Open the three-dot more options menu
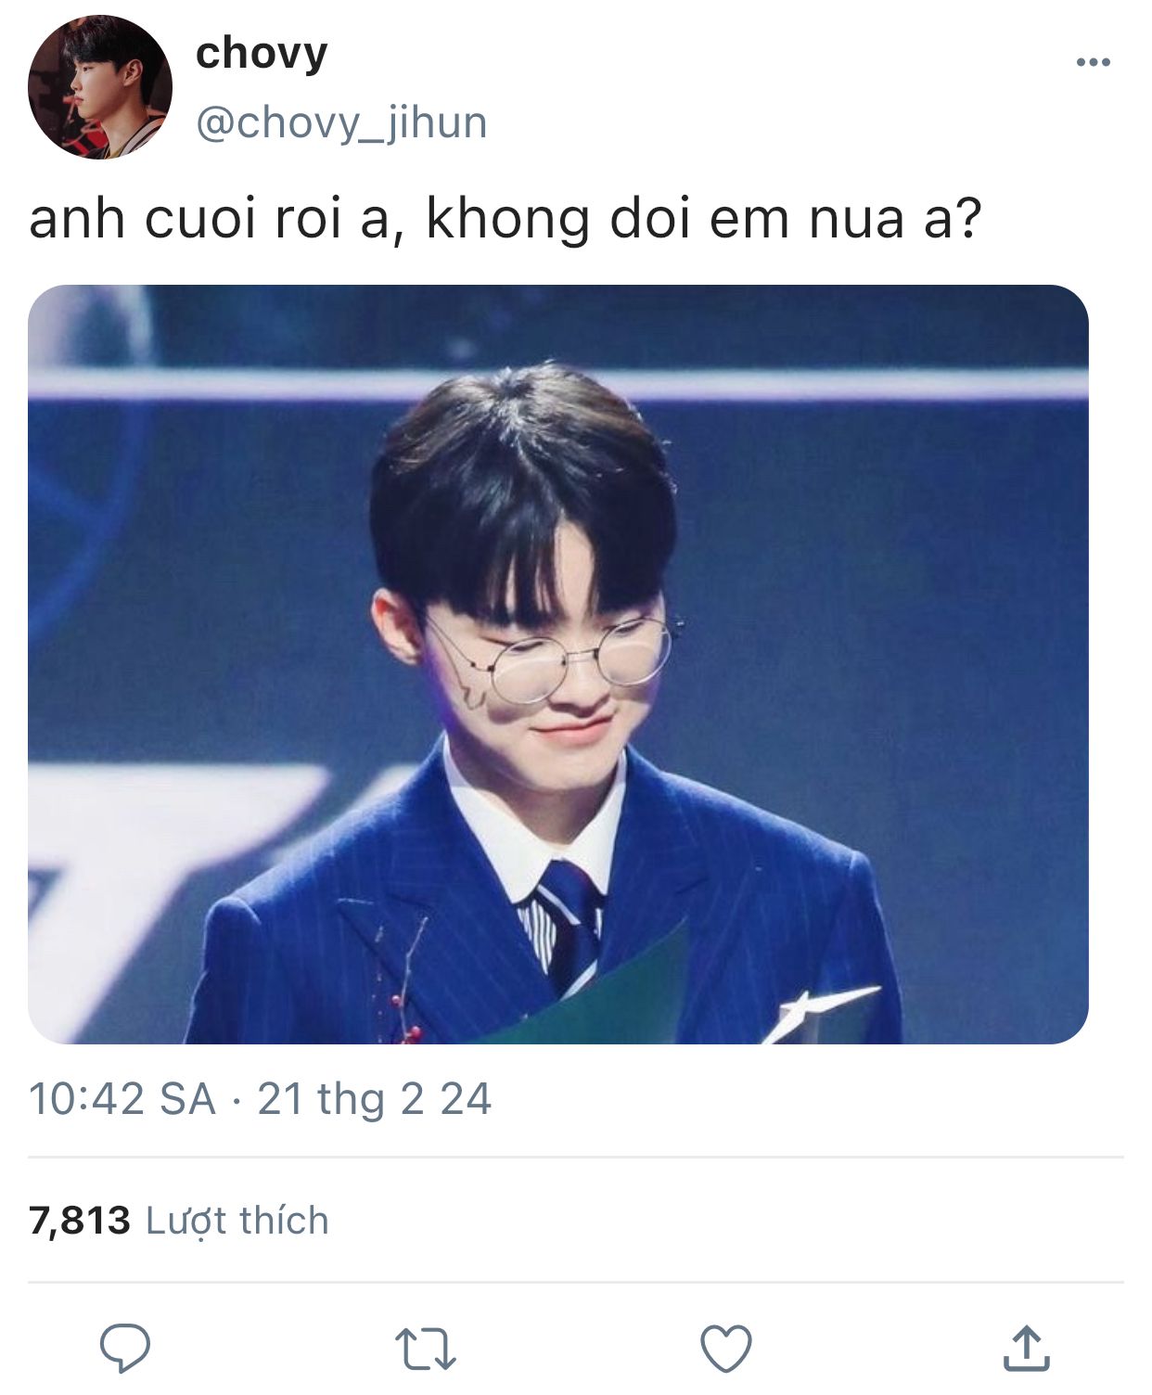This screenshot has width=1152, height=1395. tap(1094, 62)
